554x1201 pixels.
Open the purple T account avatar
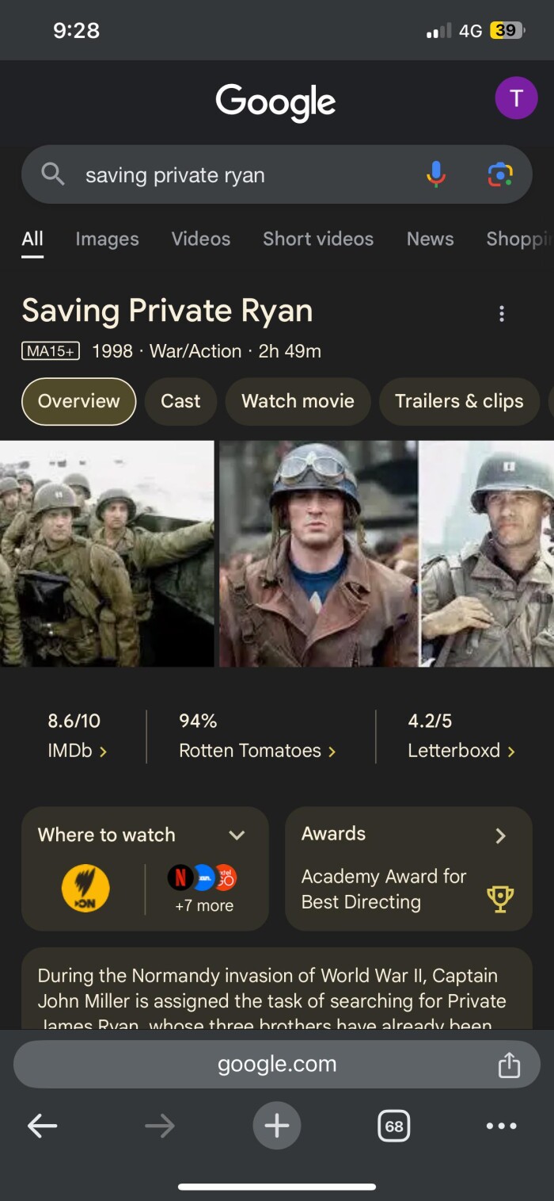(x=516, y=98)
